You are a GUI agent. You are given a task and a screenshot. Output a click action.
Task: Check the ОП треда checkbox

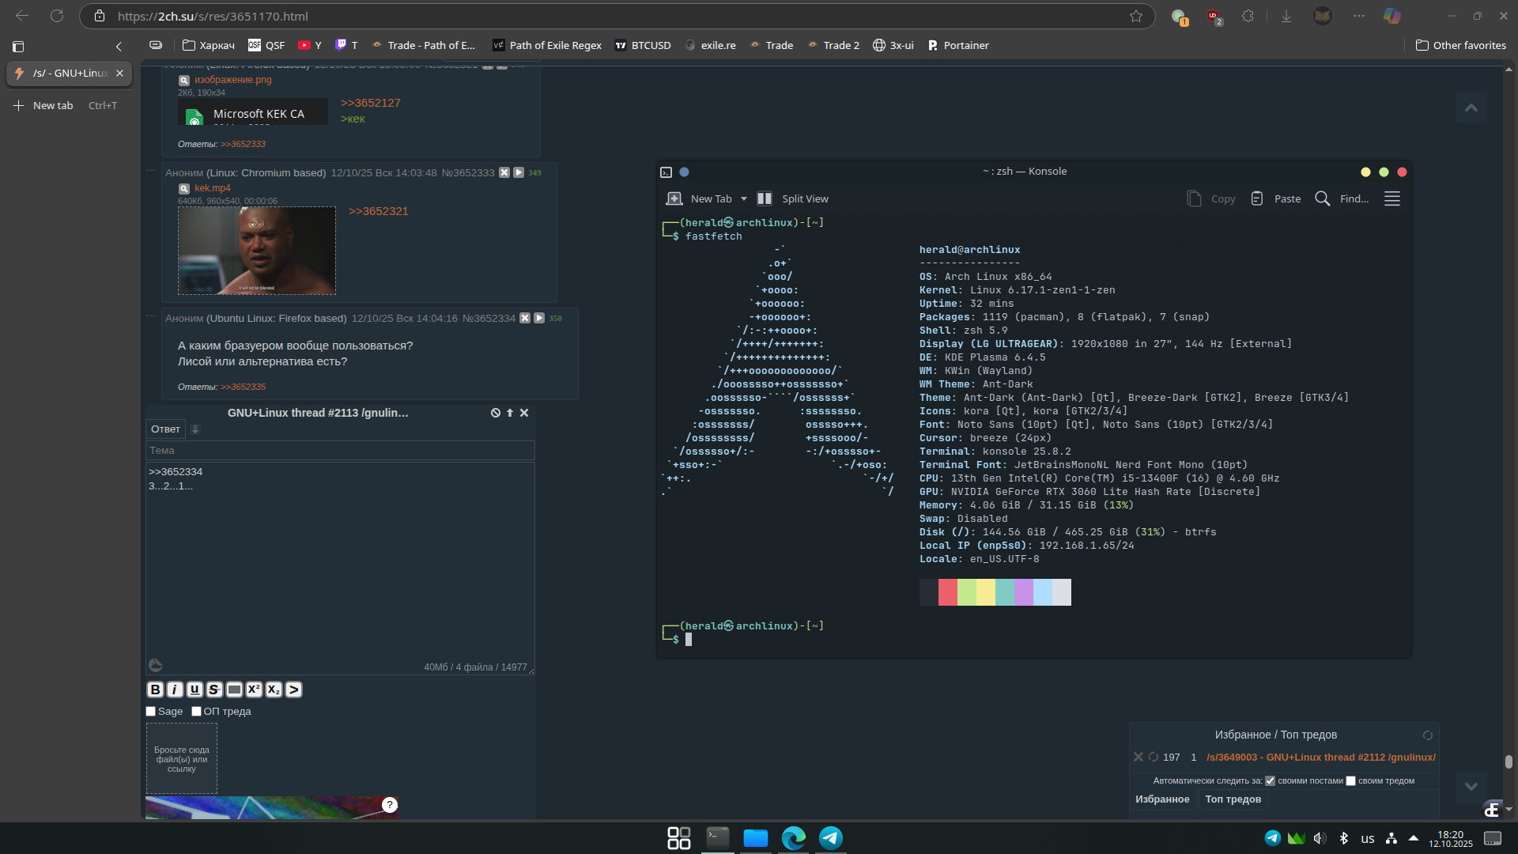coord(196,711)
